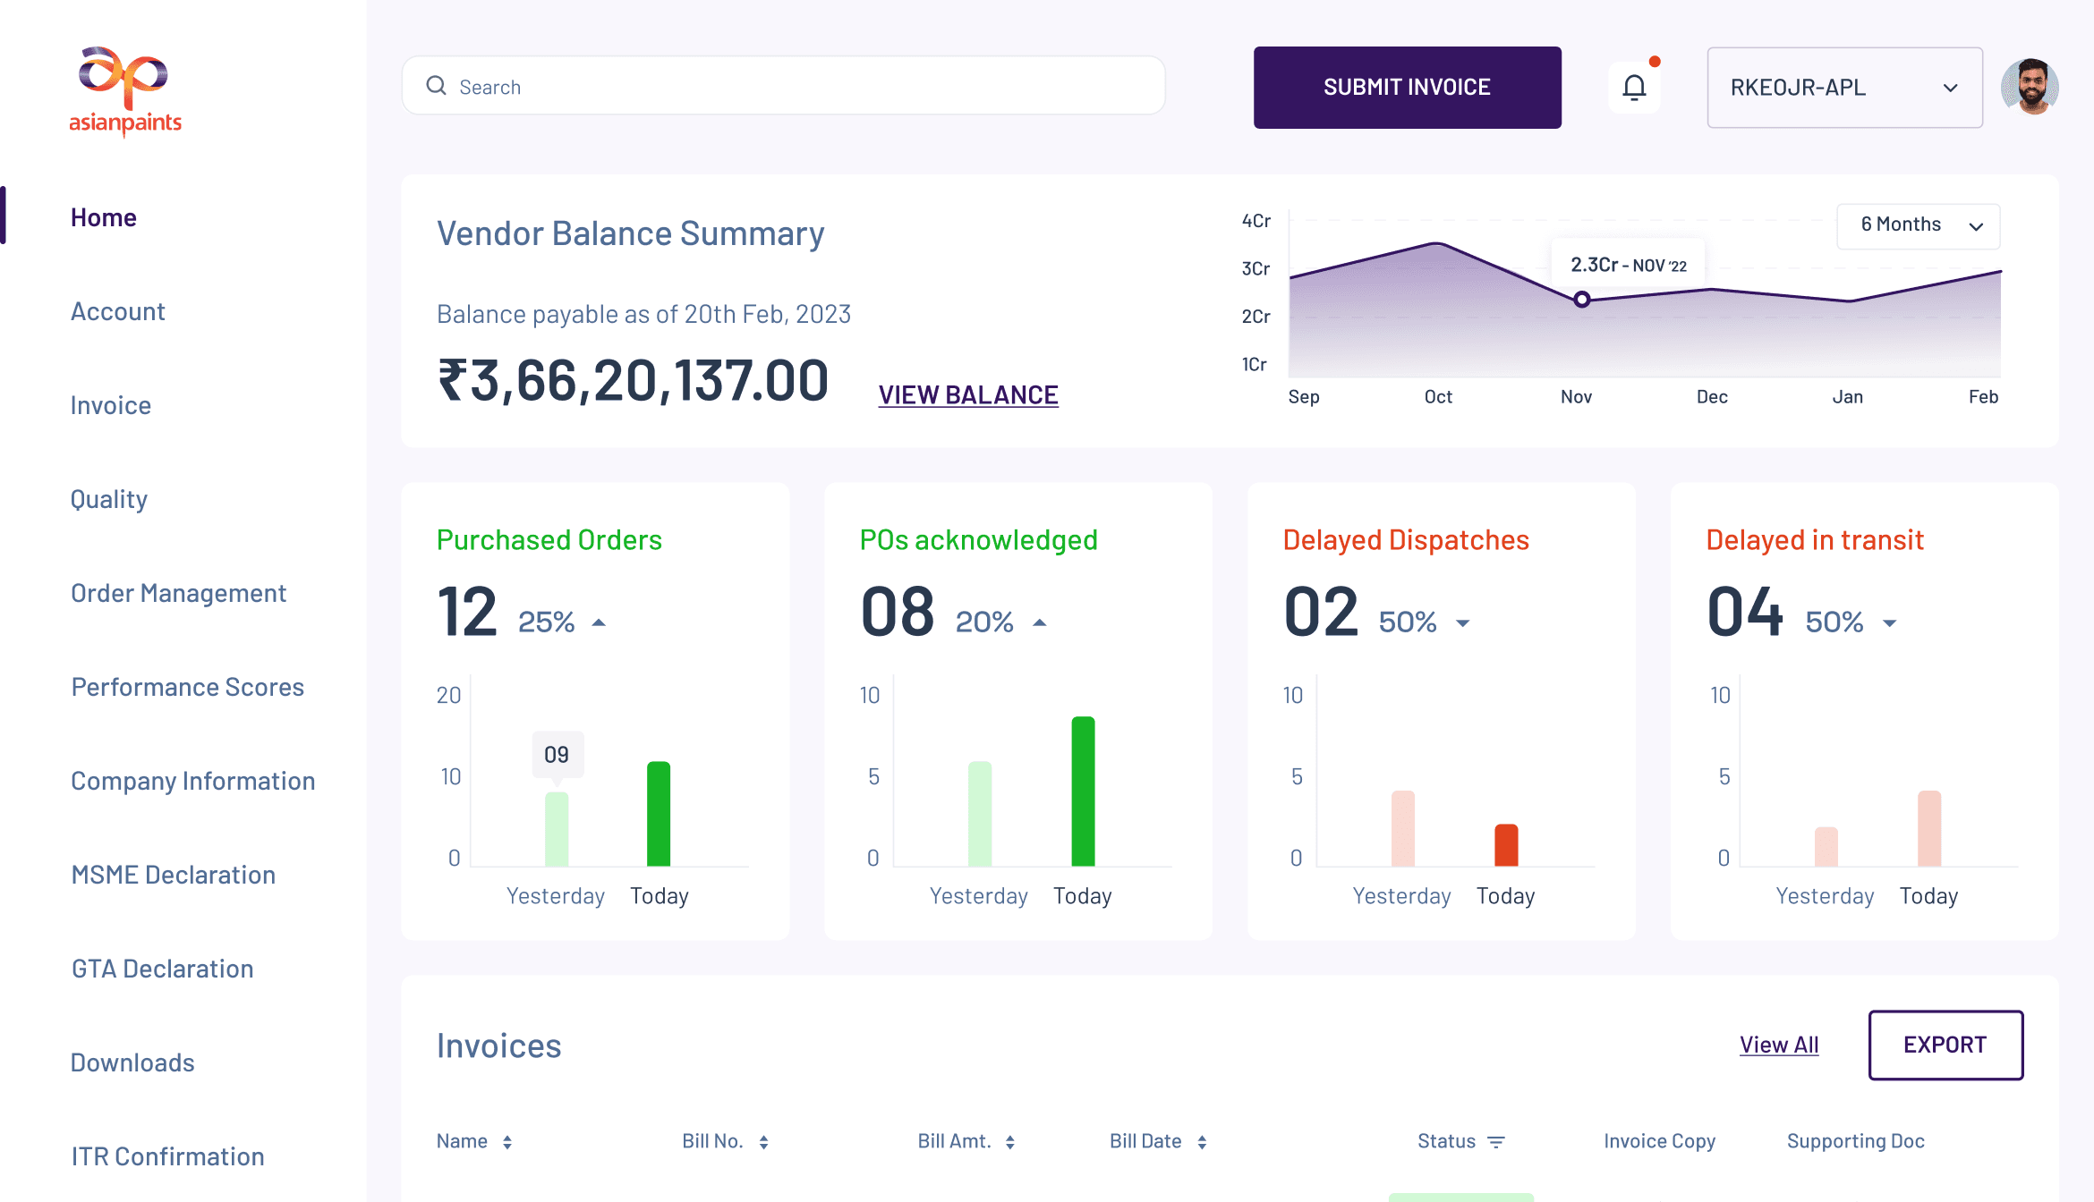
Task: Click the EXPORT invoices button
Action: [x=1945, y=1045]
